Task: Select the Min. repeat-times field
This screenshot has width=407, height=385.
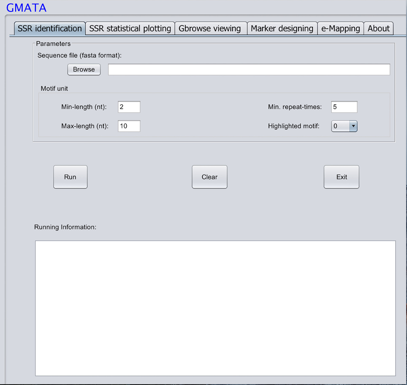Action: coord(344,107)
